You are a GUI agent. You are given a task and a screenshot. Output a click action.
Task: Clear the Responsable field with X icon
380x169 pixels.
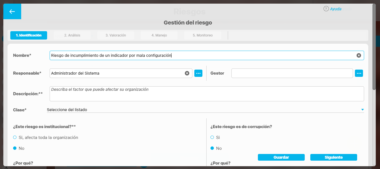[x=187, y=73]
